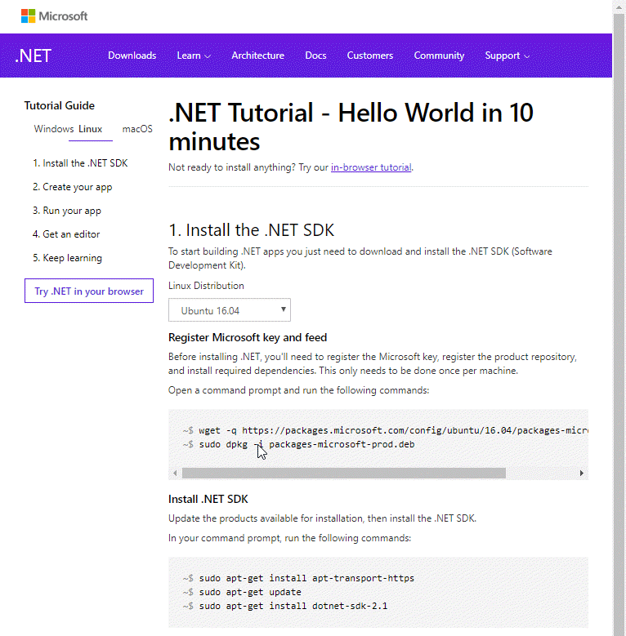Image resolution: width=626 pixels, height=636 pixels.
Task: Select the Linux tutorial tab
Action: click(x=91, y=129)
